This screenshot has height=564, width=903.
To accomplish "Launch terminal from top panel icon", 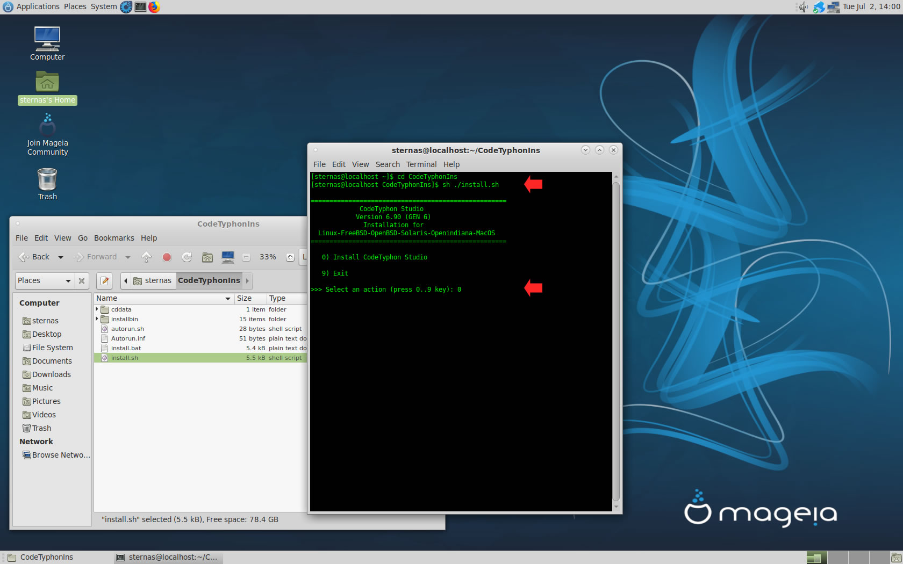I will [x=140, y=7].
